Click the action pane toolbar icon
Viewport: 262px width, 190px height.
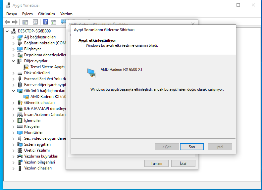click(x=53, y=22)
